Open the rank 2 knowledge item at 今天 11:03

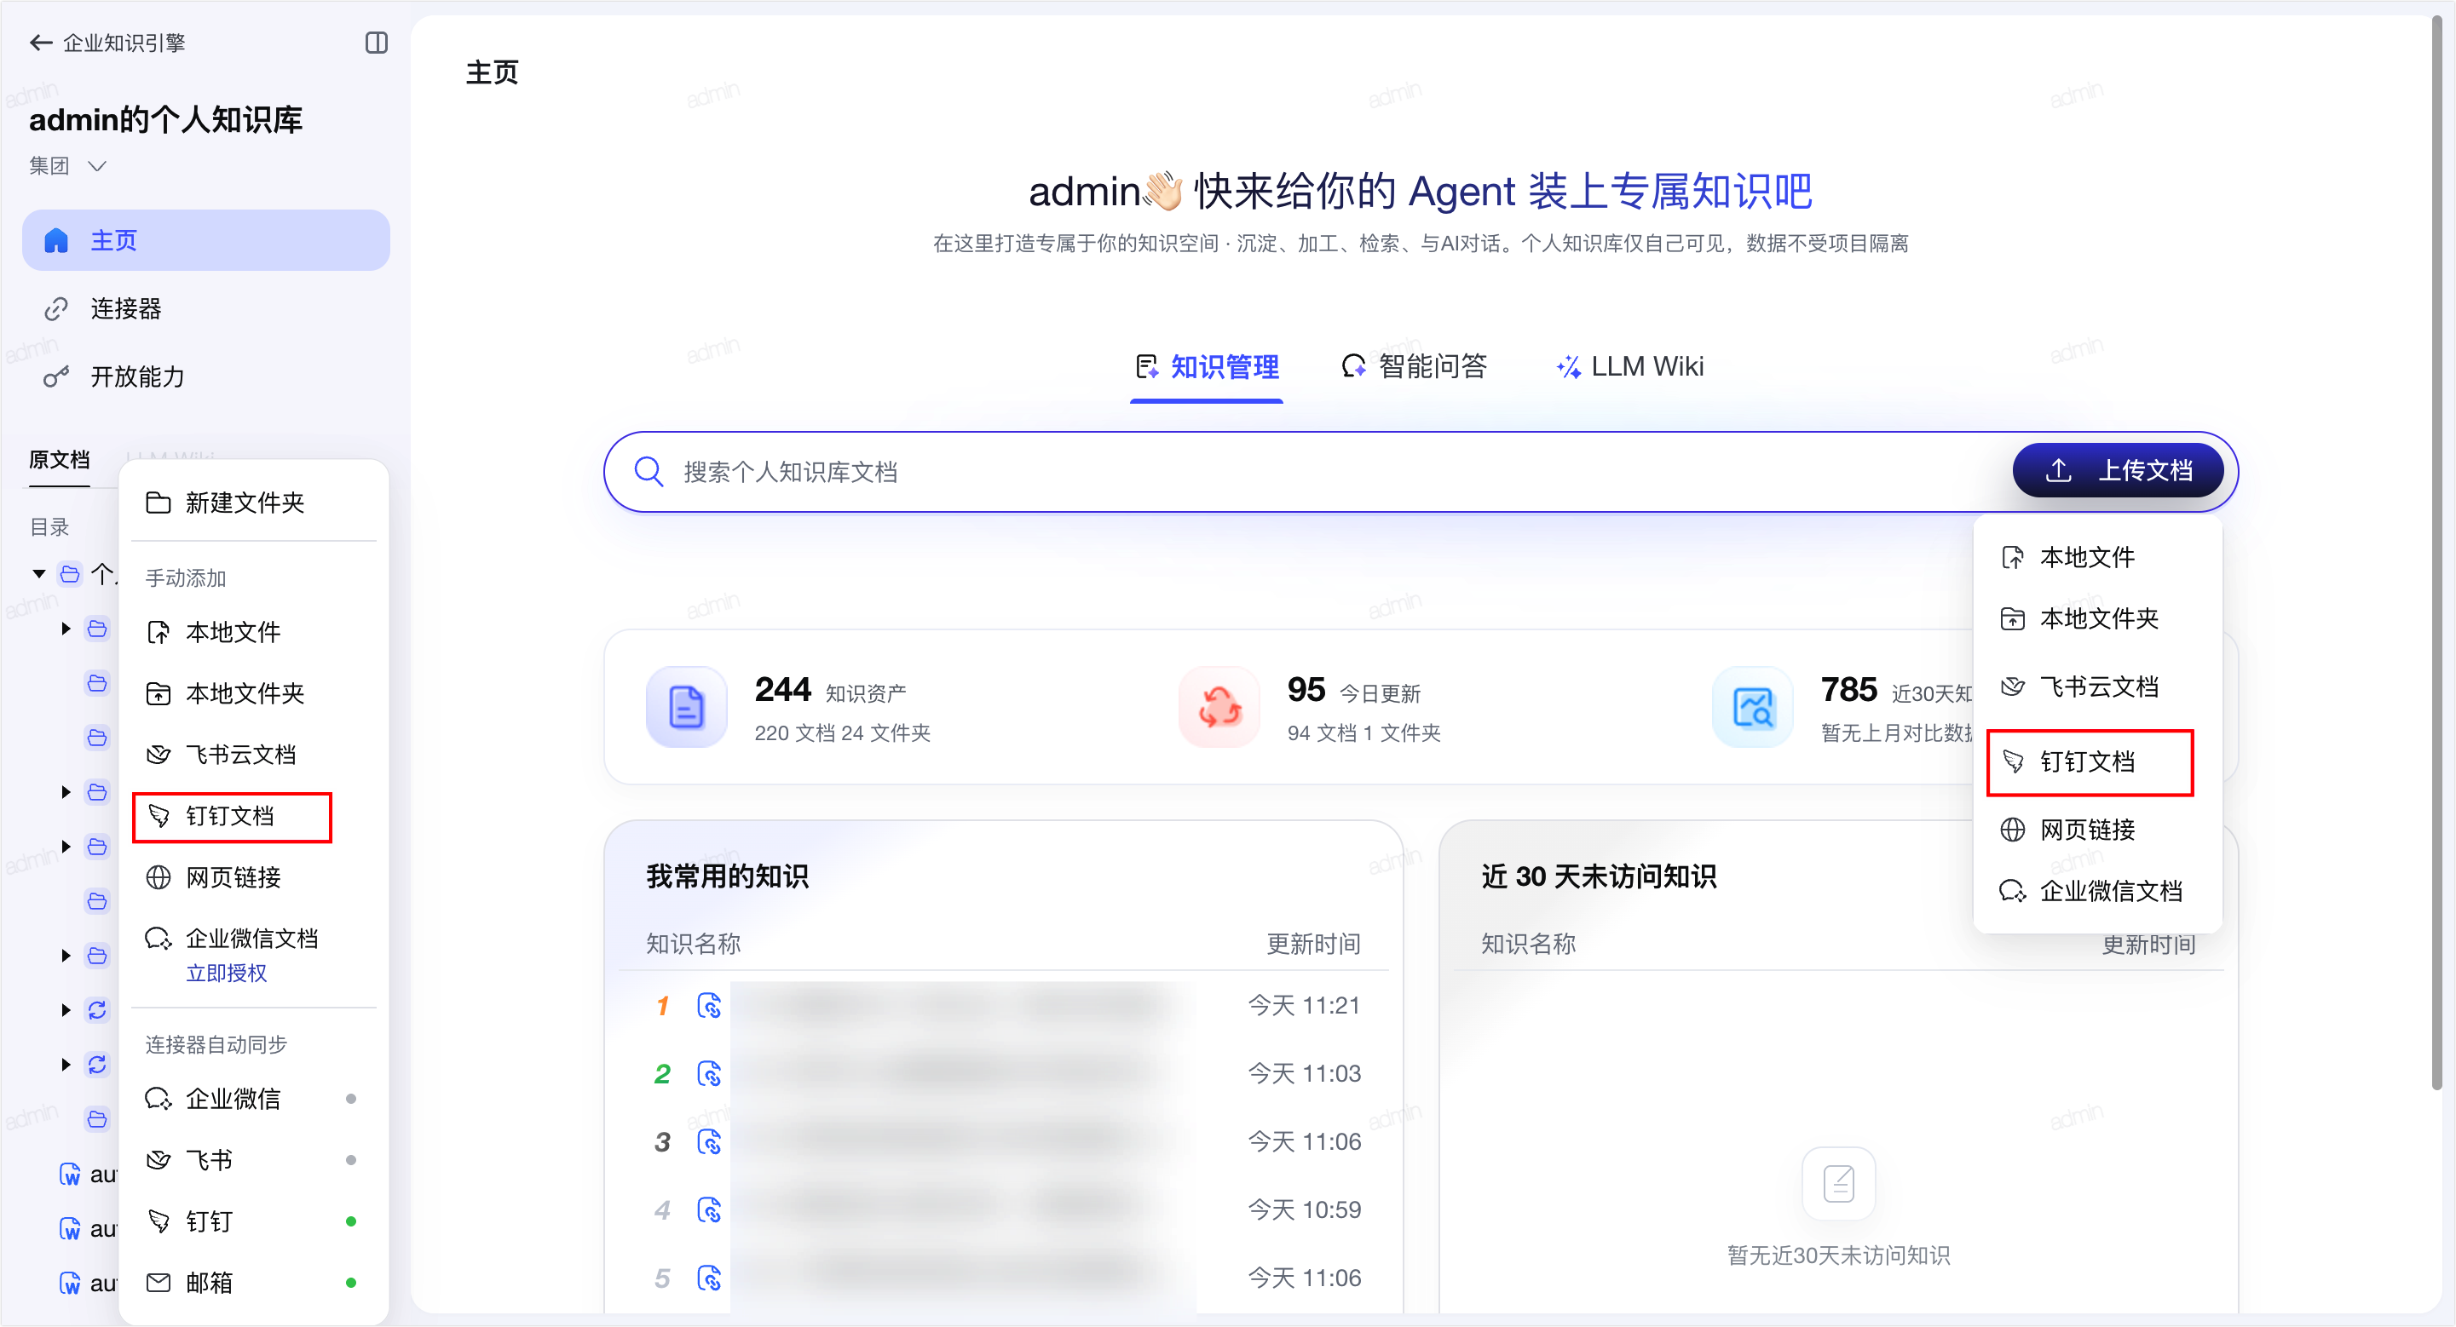(1003, 1075)
